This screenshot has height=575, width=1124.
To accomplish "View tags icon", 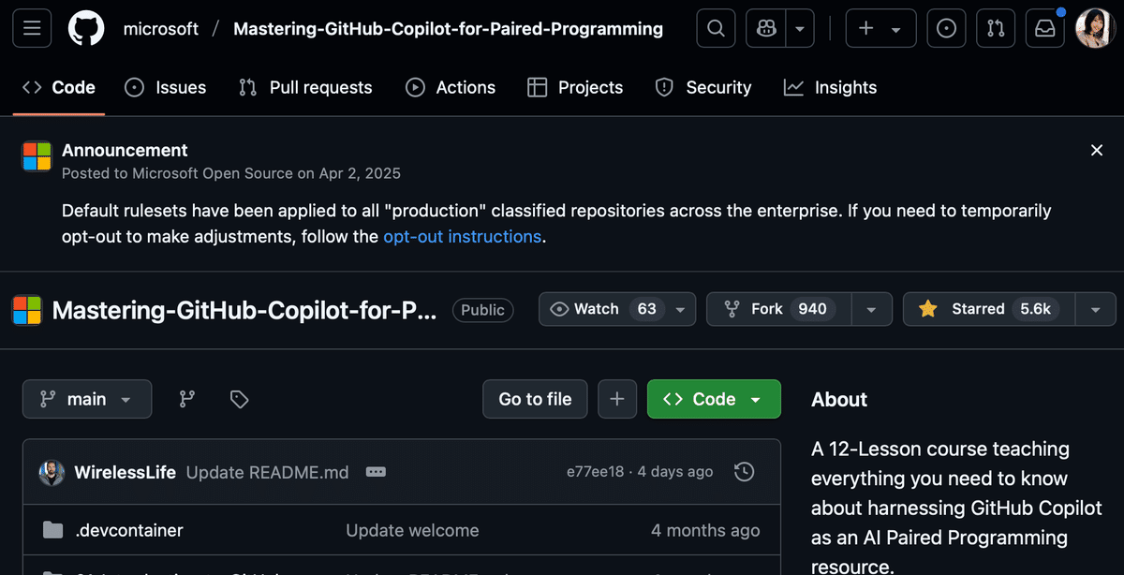I will click(239, 399).
